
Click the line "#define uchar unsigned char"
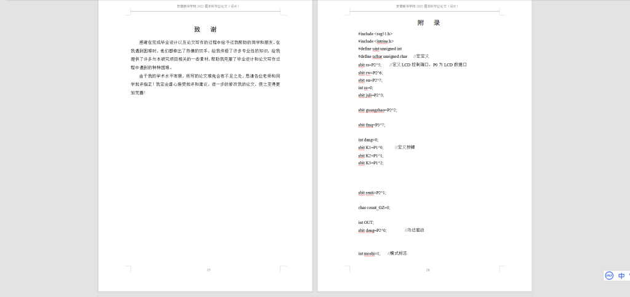point(383,56)
